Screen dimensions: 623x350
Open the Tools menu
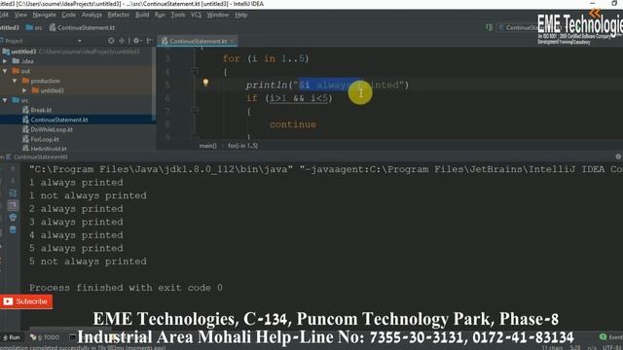click(x=177, y=15)
